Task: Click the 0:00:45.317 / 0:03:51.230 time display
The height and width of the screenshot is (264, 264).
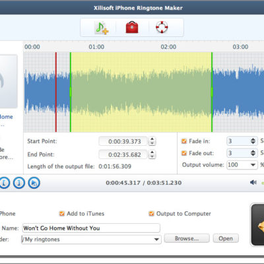Action: pyautogui.click(x=144, y=183)
